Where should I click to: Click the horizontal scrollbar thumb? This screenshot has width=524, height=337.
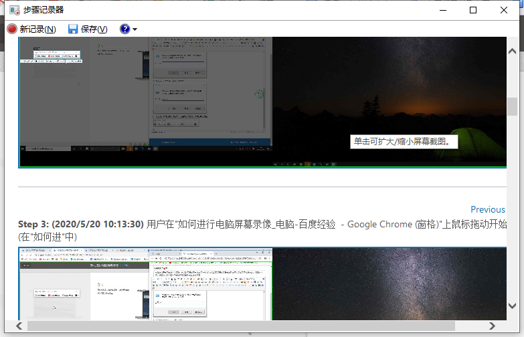(x=241, y=326)
